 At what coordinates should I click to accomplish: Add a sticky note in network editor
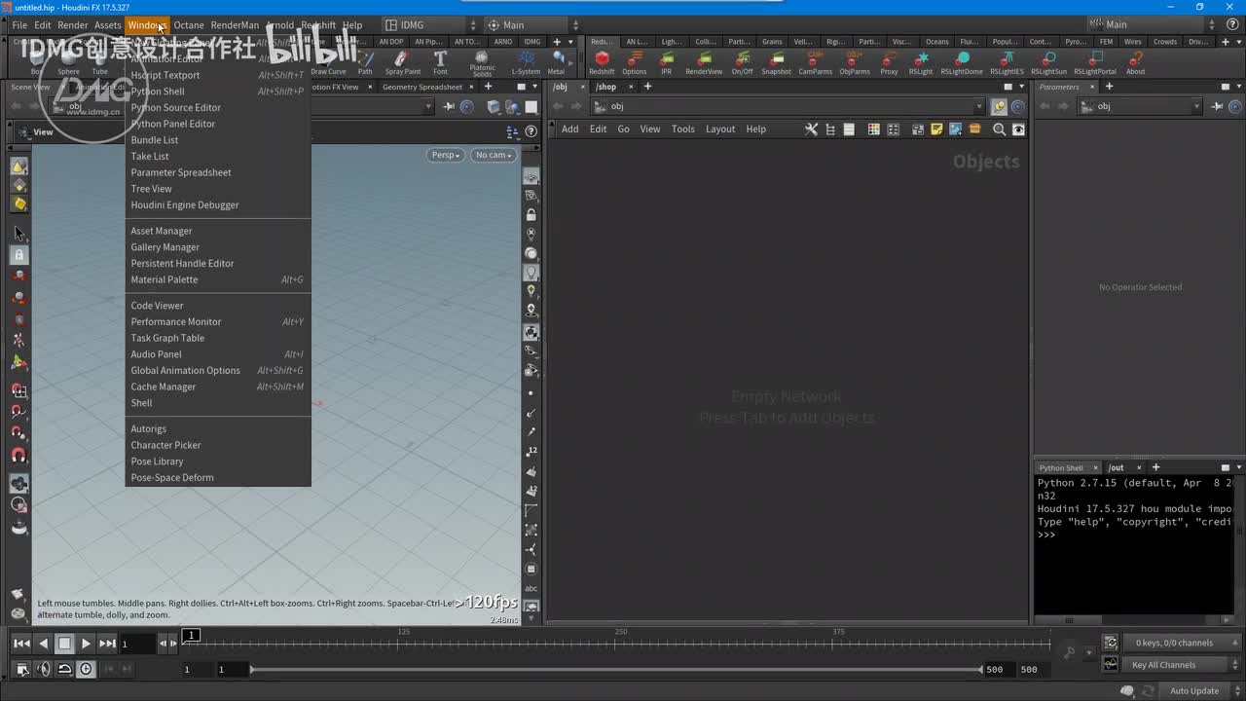pos(936,129)
